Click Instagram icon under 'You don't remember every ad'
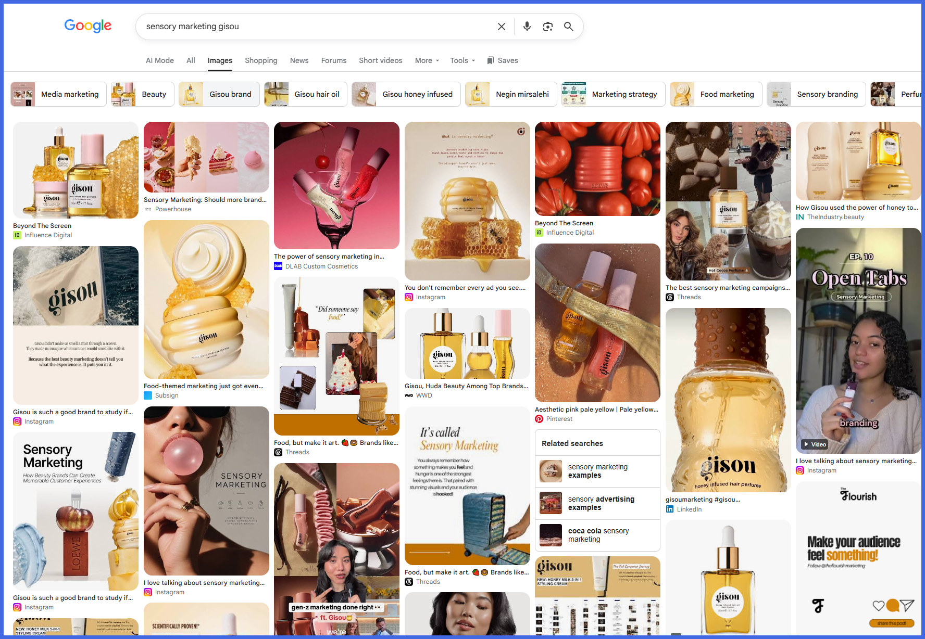925x639 pixels. coord(409,297)
